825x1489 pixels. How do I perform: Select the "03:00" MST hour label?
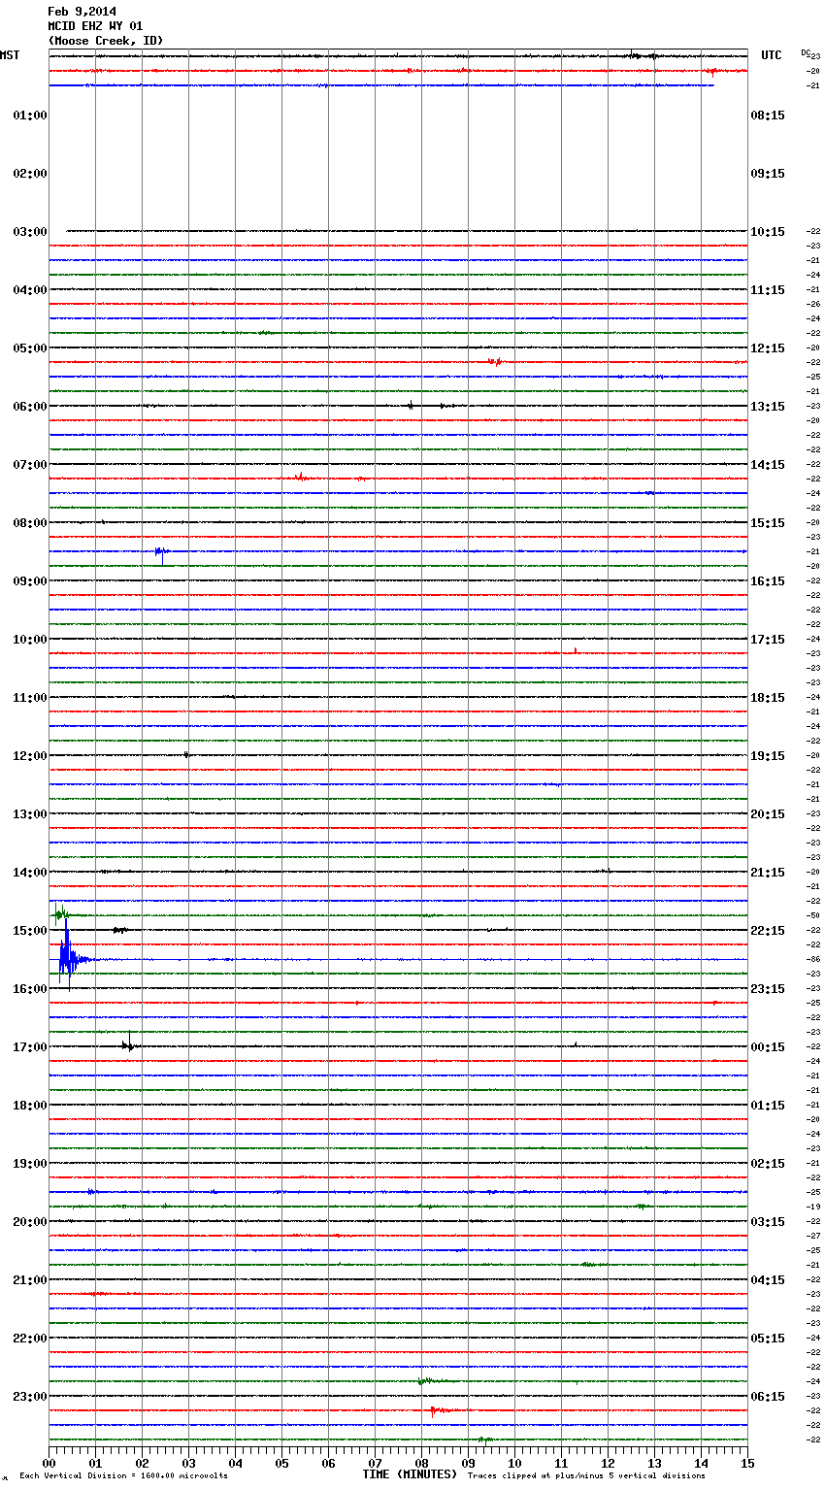tap(30, 232)
